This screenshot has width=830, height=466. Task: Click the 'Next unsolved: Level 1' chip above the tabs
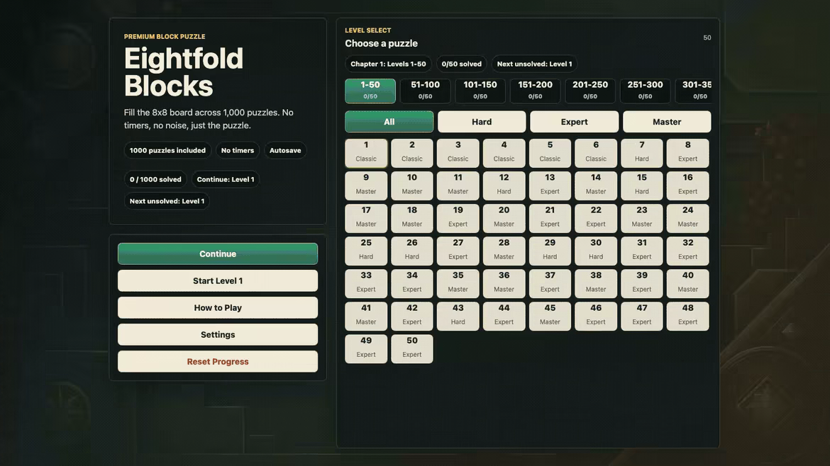(x=534, y=64)
